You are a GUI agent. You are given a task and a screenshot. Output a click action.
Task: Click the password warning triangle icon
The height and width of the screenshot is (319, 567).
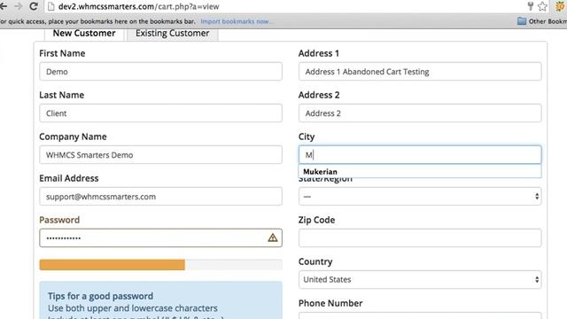[x=273, y=237]
